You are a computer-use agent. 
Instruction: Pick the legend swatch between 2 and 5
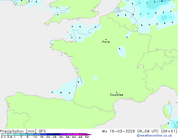[24, 134]
